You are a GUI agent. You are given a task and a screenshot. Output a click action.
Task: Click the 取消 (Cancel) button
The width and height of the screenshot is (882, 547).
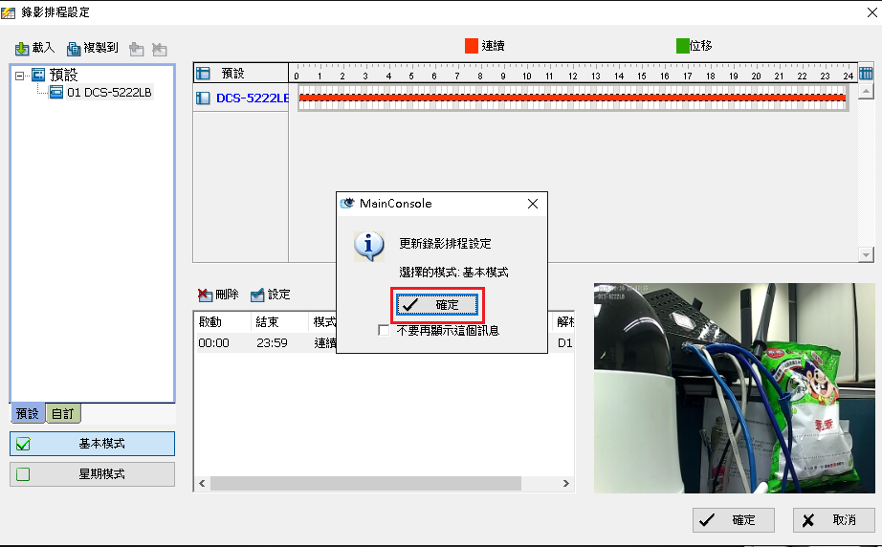click(x=833, y=520)
